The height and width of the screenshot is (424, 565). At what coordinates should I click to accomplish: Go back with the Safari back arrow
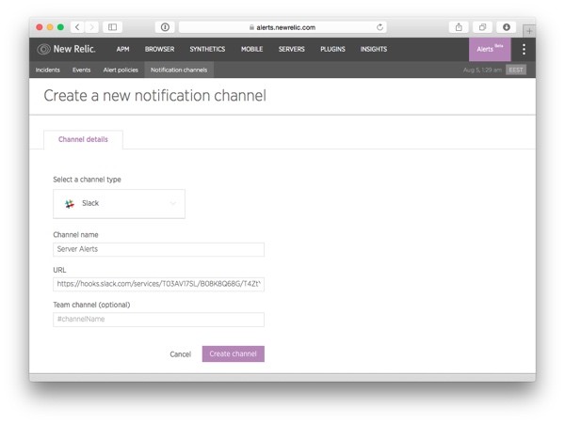(77, 27)
